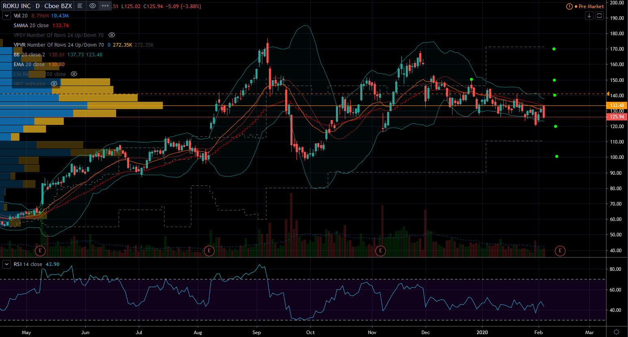Click the orange data warning icon
Image resolution: width=628 pixels, height=337 pixels.
click(x=570, y=6)
